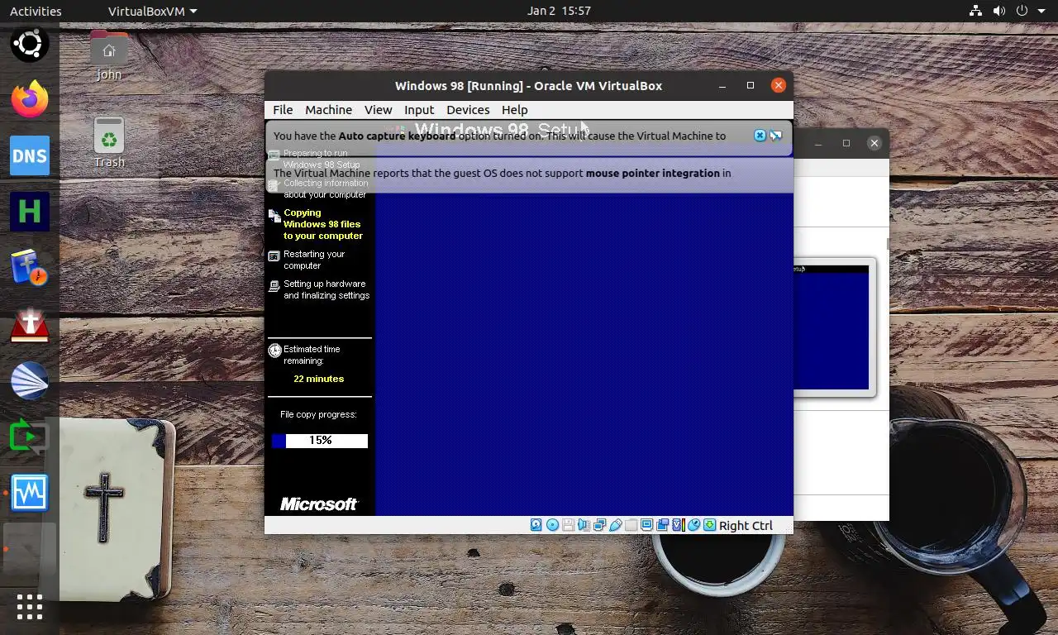
Task: Click Windows 98 [Running] window title bar
Action: point(528,85)
